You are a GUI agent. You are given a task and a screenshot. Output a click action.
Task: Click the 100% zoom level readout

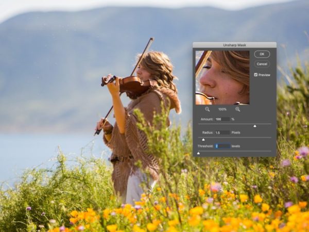tap(222, 109)
